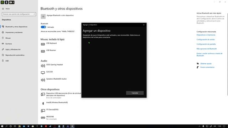This screenshot has height=128, width=228.
Task: Open Task View in the taskbar
Action: coord(15,126)
